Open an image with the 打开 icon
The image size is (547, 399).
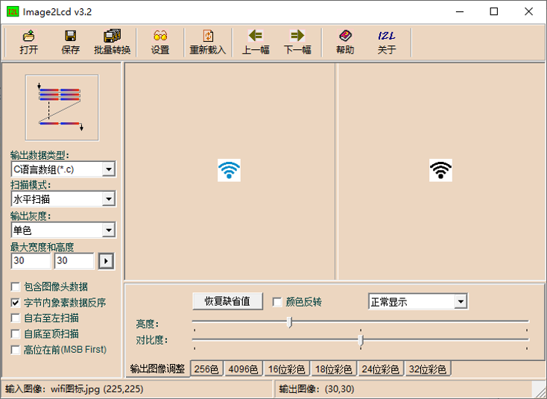tap(28, 43)
